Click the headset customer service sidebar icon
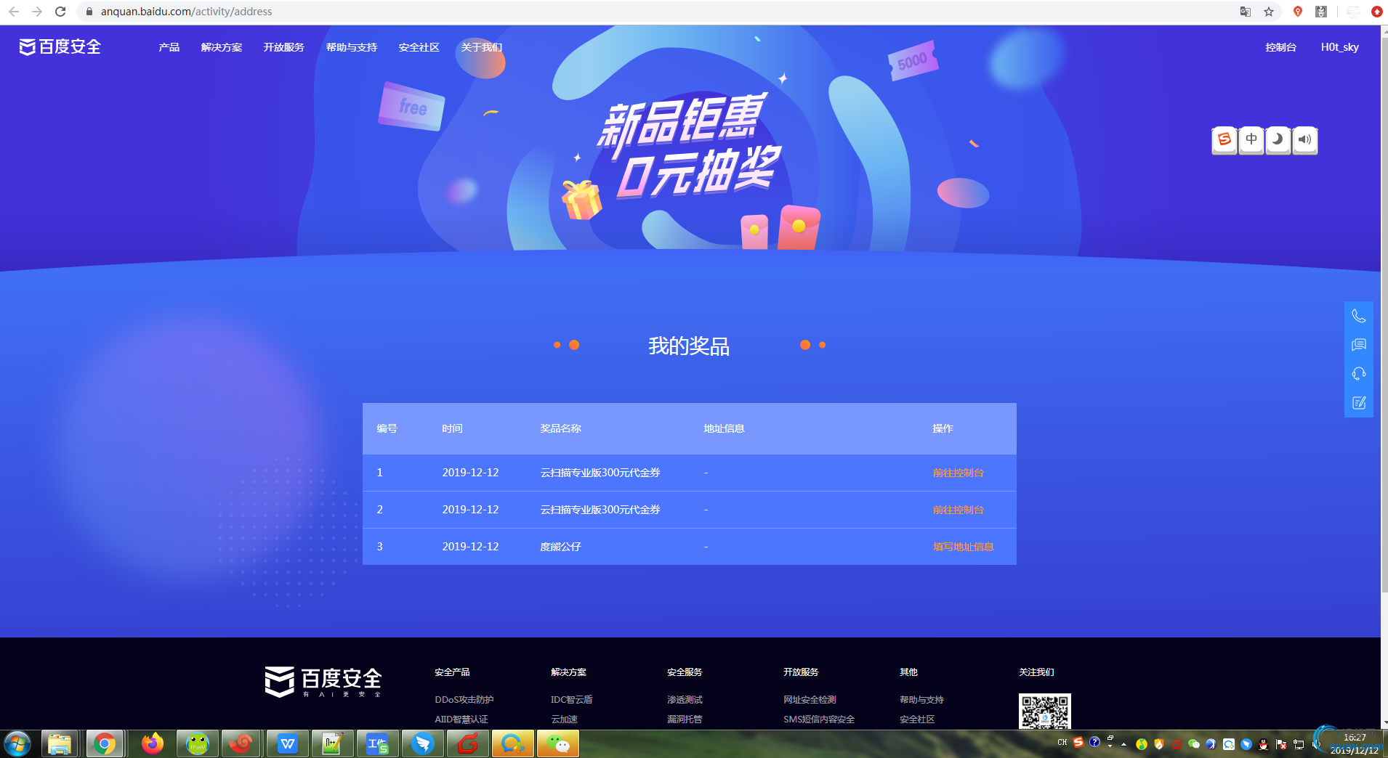This screenshot has height=758, width=1388. click(1359, 374)
